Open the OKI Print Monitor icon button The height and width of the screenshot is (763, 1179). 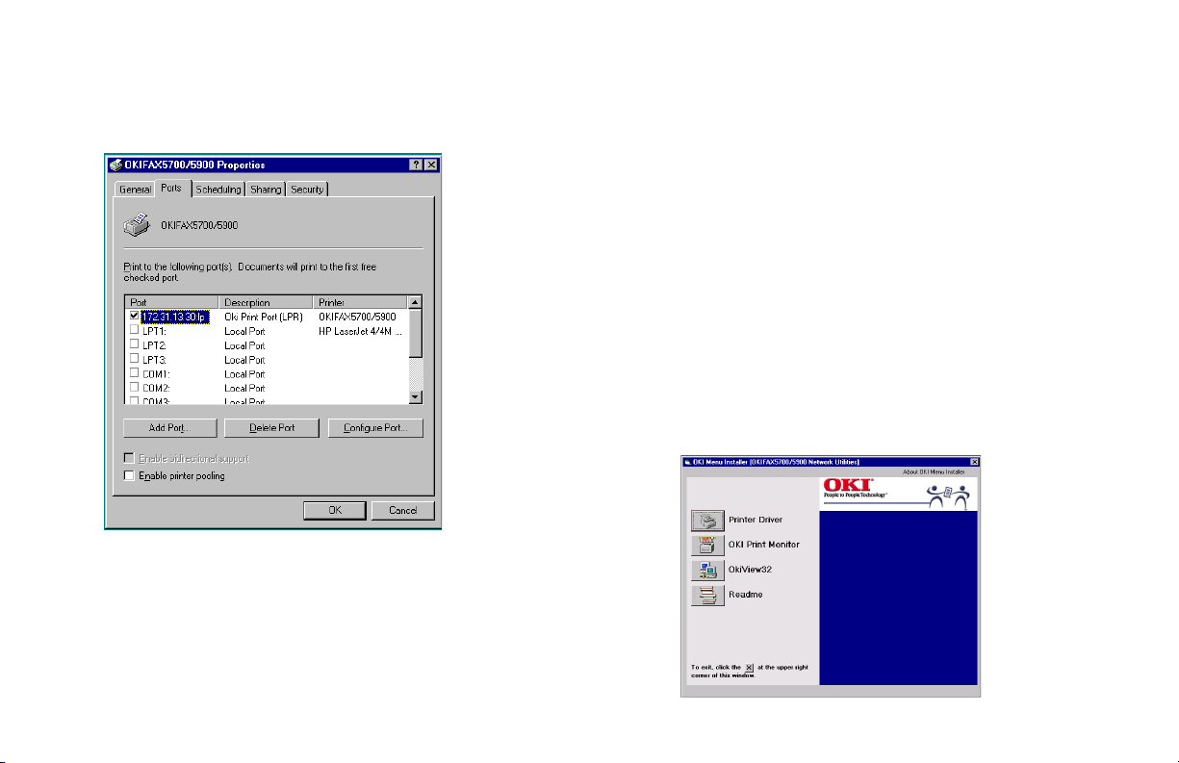707,546
